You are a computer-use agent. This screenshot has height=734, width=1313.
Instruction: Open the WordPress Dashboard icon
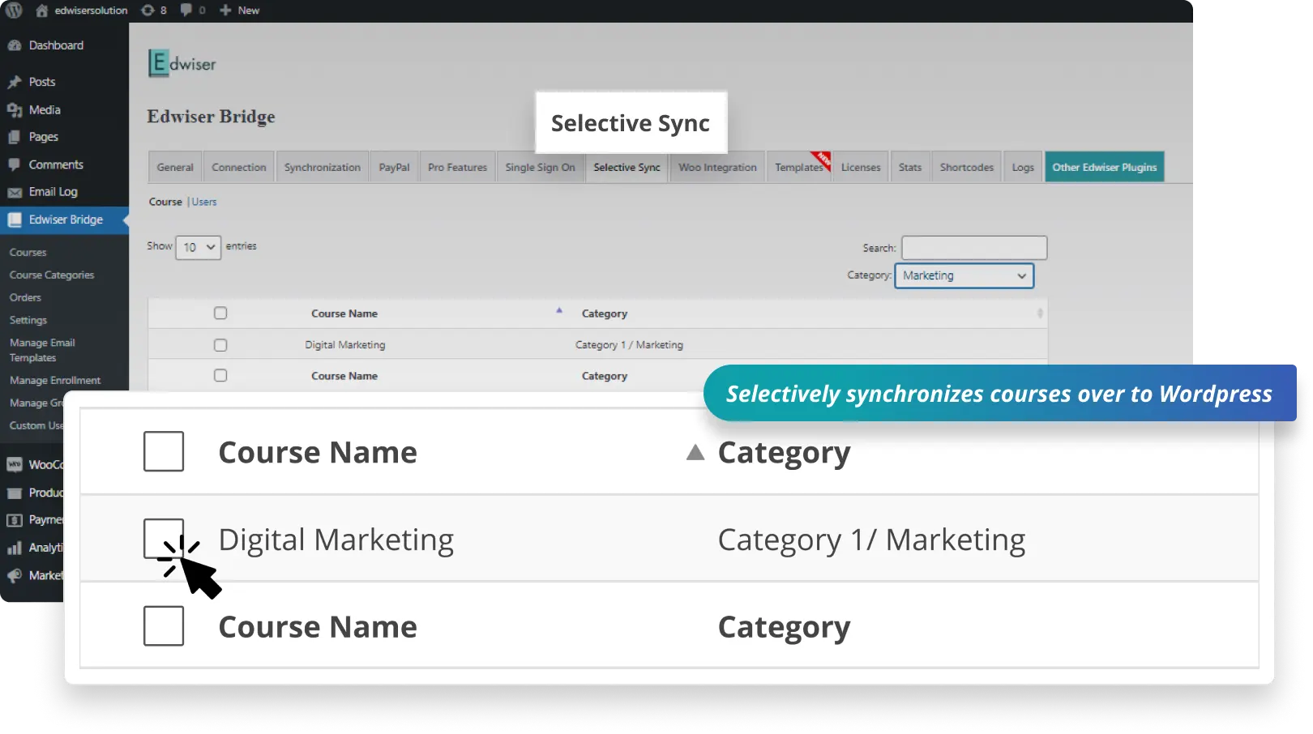pyautogui.click(x=15, y=45)
